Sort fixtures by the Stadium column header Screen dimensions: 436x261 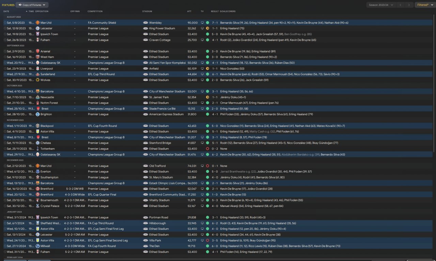point(147,11)
